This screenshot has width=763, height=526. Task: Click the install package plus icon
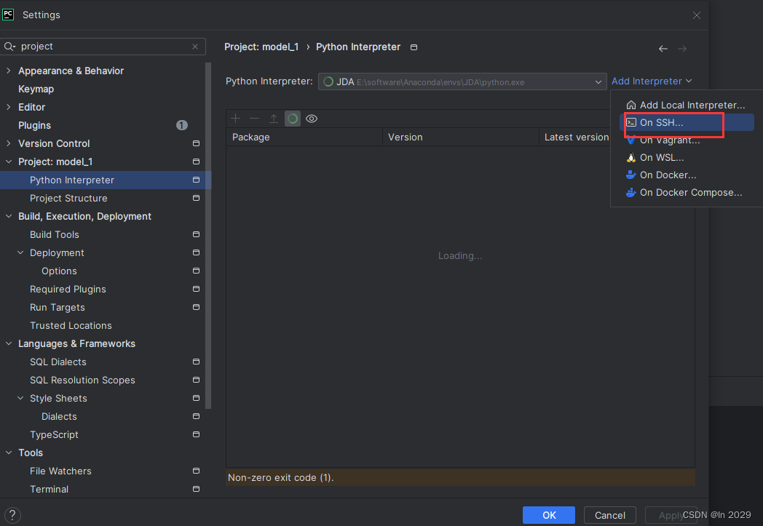click(235, 119)
